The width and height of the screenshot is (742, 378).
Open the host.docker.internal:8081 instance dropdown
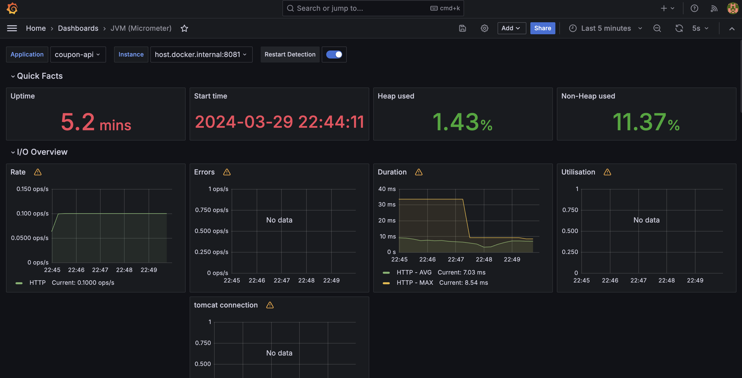[x=201, y=54]
